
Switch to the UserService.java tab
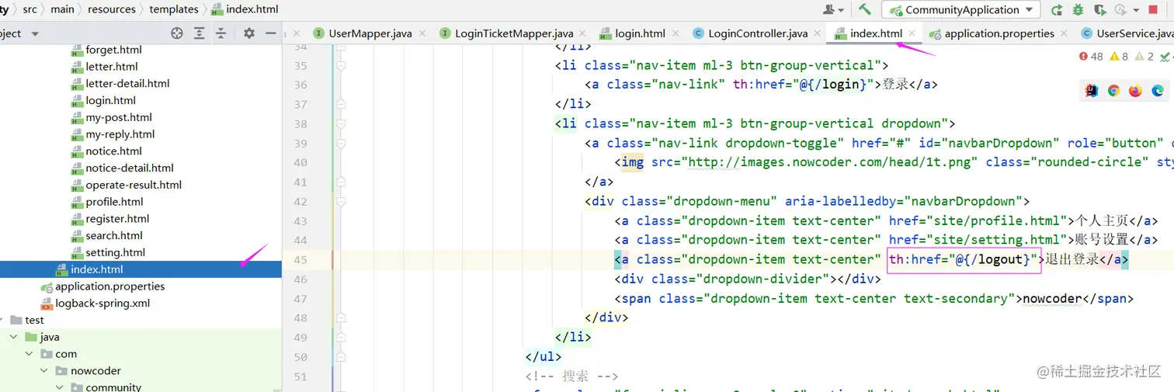pyautogui.click(x=1127, y=33)
